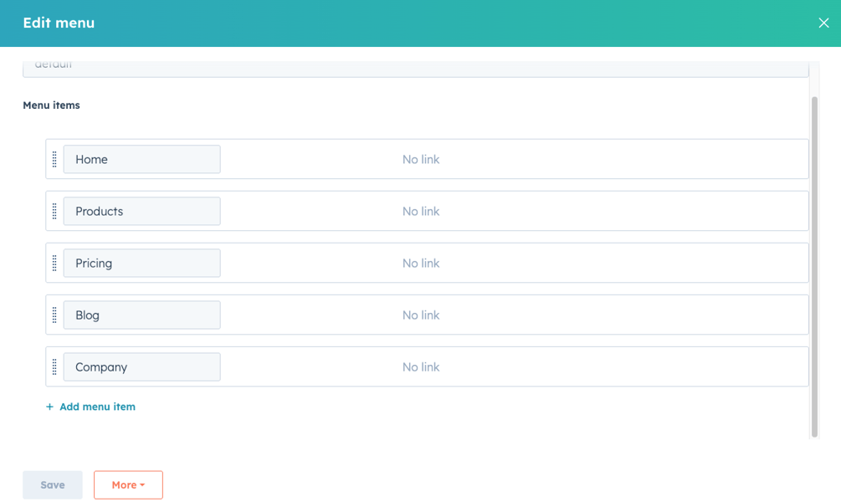This screenshot has width=841, height=502.
Task: Click 'No link' in the Home row
Action: pyautogui.click(x=420, y=159)
